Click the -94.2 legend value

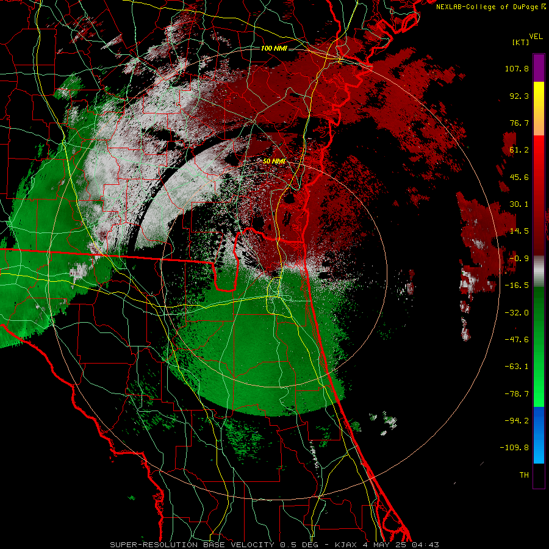click(x=517, y=420)
